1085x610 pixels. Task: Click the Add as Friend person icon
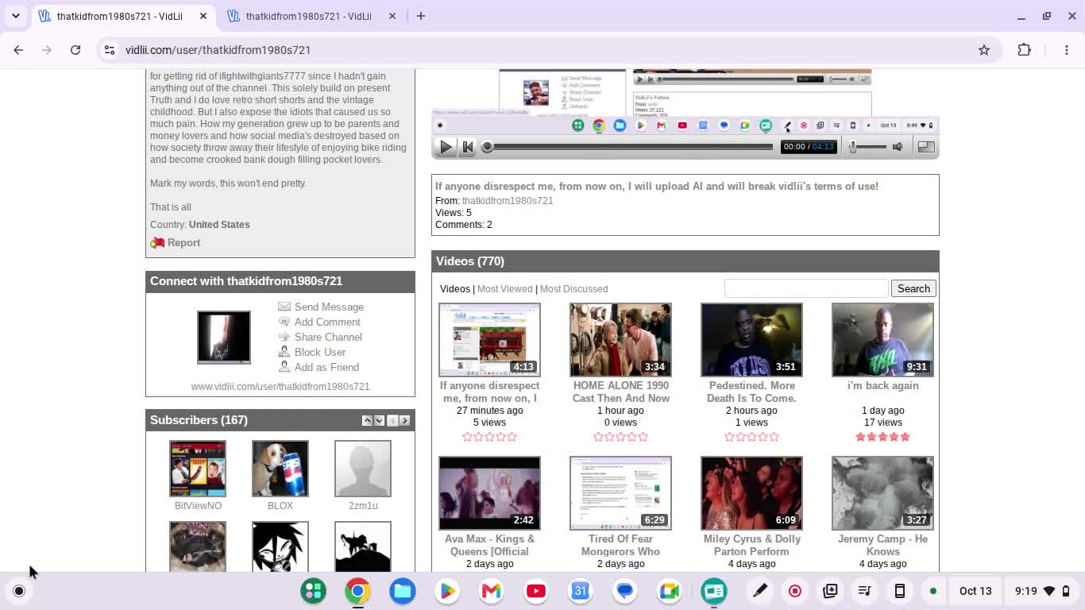pyautogui.click(x=284, y=367)
